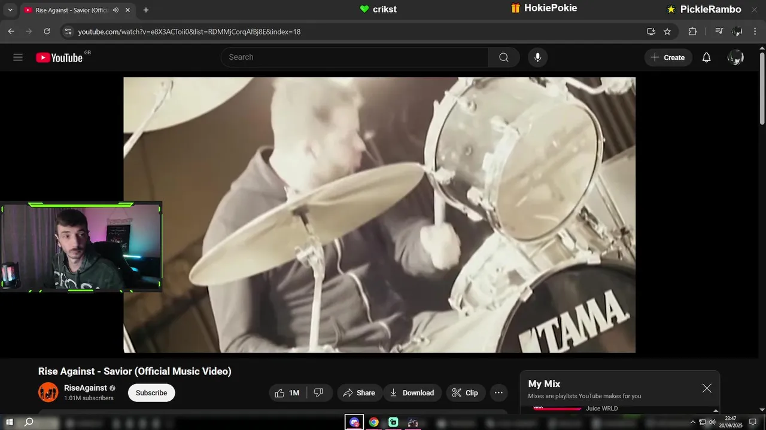
Task: Open more actions three-dot menu
Action: point(498,392)
